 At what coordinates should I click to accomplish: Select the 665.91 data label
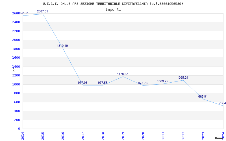coord(203,96)
